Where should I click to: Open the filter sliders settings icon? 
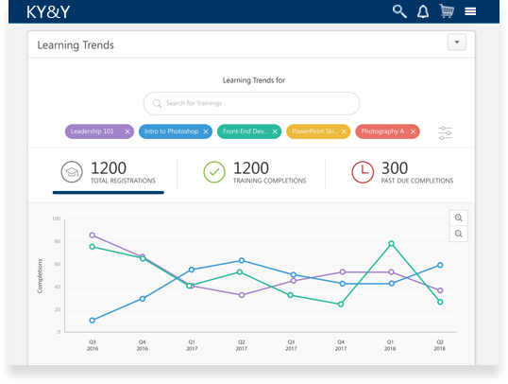point(445,133)
